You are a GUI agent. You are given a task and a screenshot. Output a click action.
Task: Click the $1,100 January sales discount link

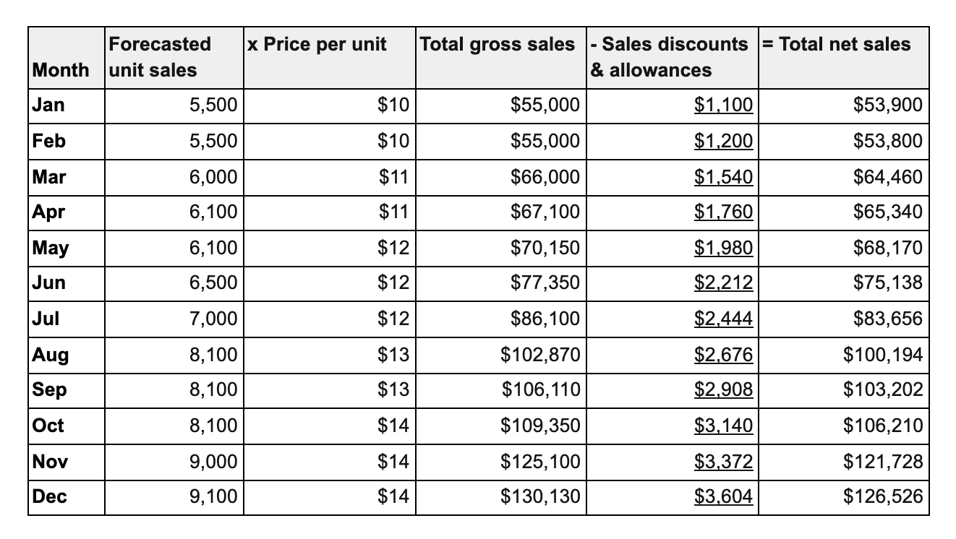pos(723,105)
